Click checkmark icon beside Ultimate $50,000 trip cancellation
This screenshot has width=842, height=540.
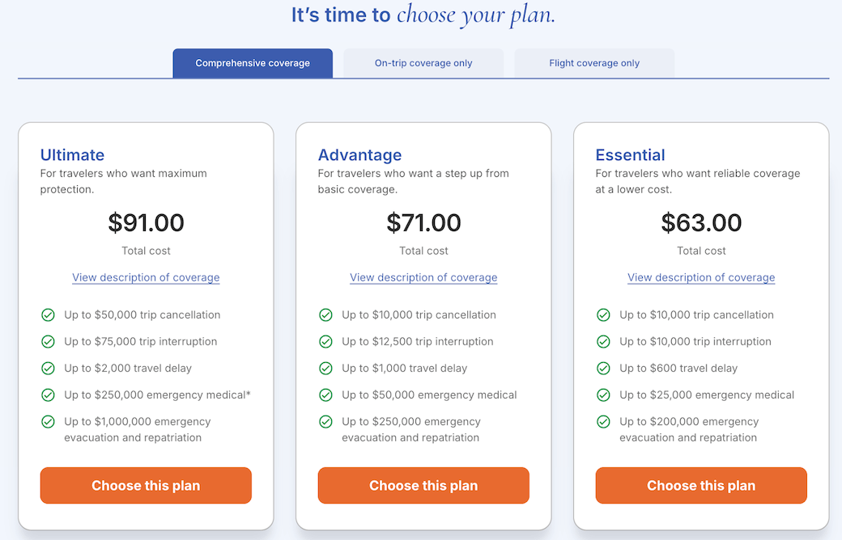48,314
